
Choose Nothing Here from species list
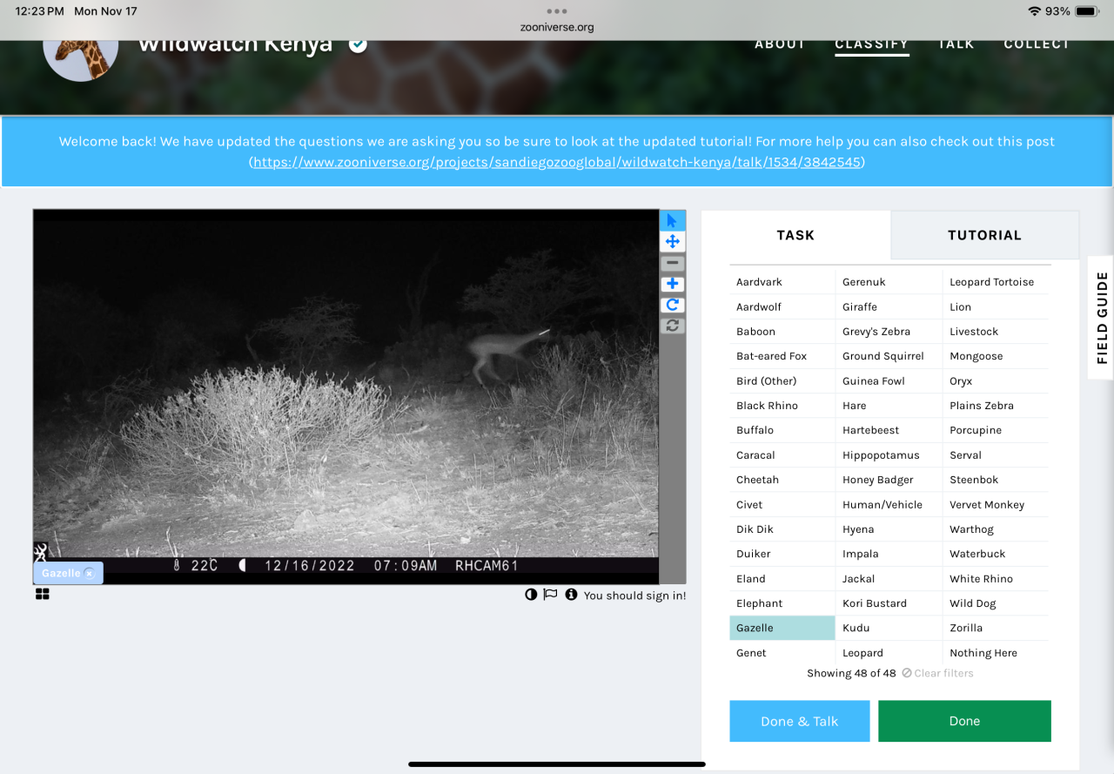983,653
